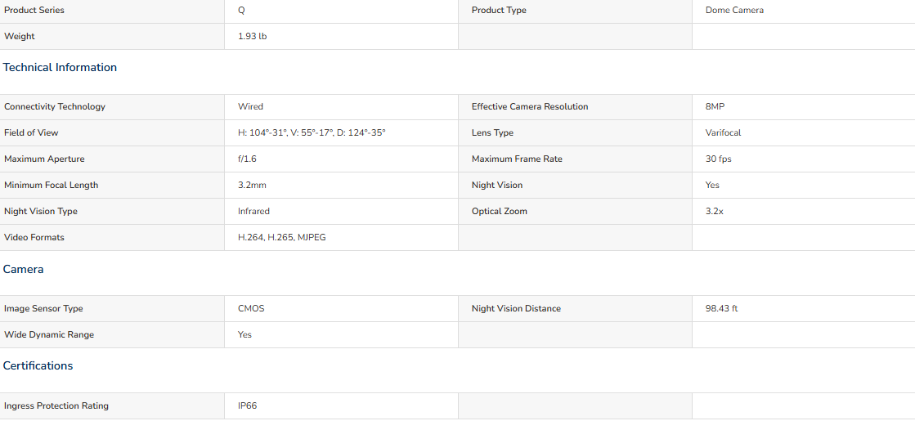The image size is (915, 421).
Task: Select the Wide Dynamic Range label
Action: point(49,334)
